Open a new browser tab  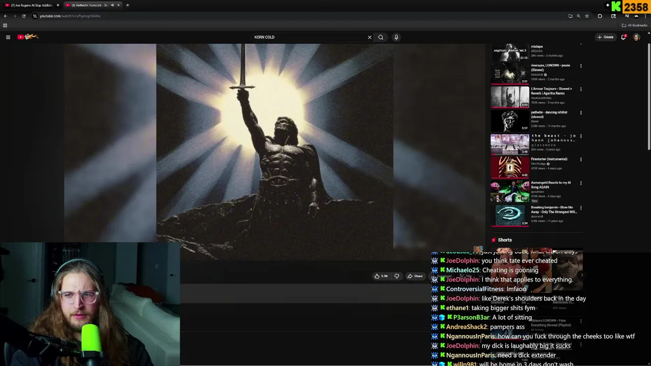point(128,5)
